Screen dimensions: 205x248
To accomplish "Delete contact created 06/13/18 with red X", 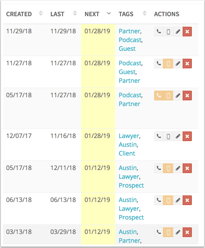I will (187, 200).
